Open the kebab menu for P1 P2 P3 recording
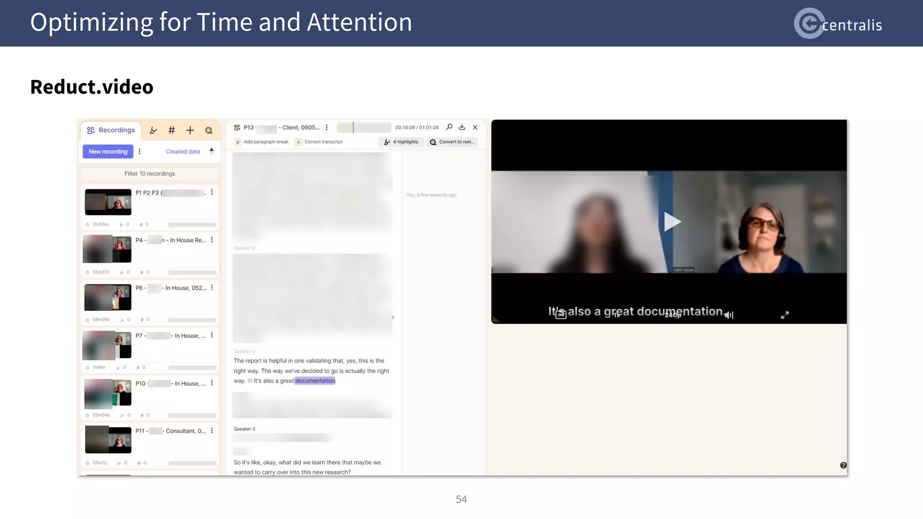The image size is (923, 519). click(212, 192)
